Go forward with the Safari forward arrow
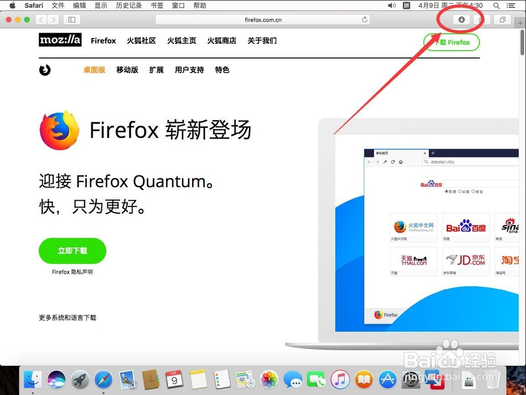The width and height of the screenshot is (526, 395). [x=53, y=19]
